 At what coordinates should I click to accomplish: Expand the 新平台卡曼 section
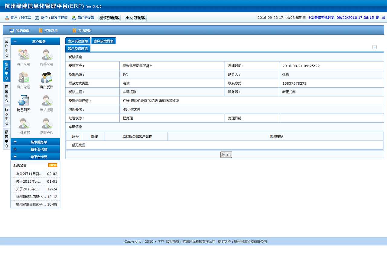pos(15,149)
